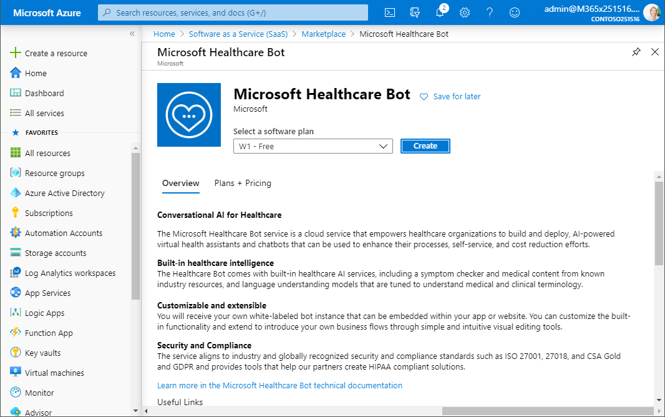The height and width of the screenshot is (417, 665).
Task: Click the Monitor gauge icon
Action: tap(15, 393)
